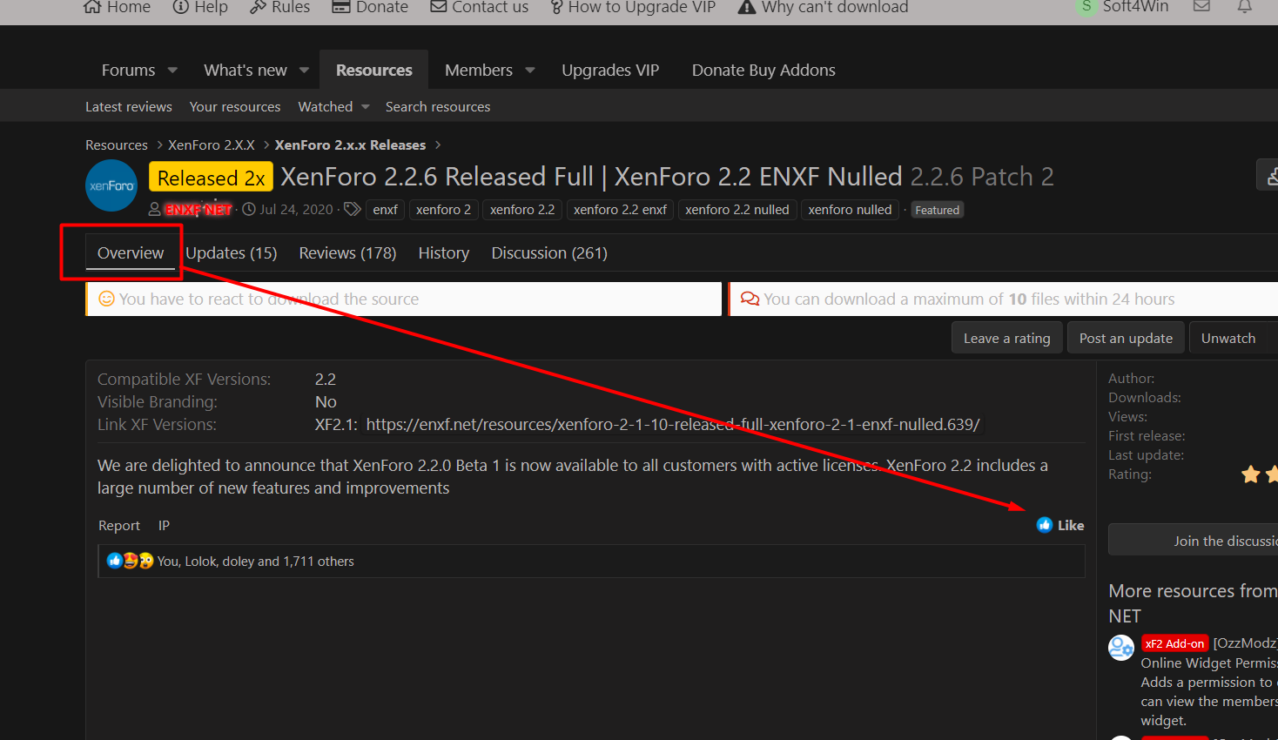Open Donate Buy Addons nav item

[x=763, y=70]
